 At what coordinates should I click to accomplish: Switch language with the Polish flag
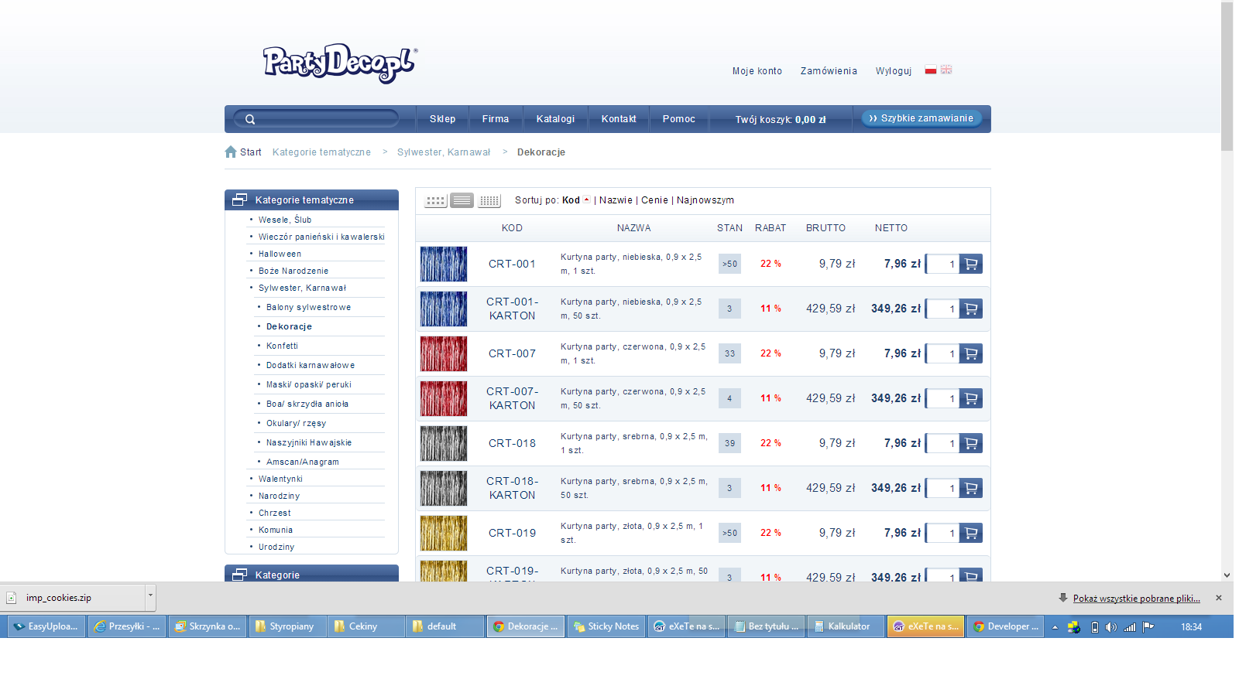(931, 70)
